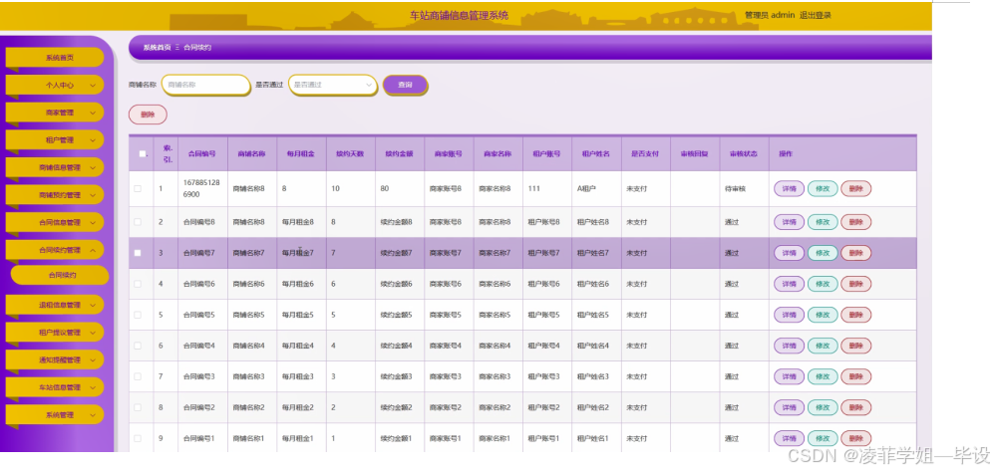Check the box for 合同编号7 row
Image resolution: width=994 pixels, height=473 pixels.
[x=138, y=253]
